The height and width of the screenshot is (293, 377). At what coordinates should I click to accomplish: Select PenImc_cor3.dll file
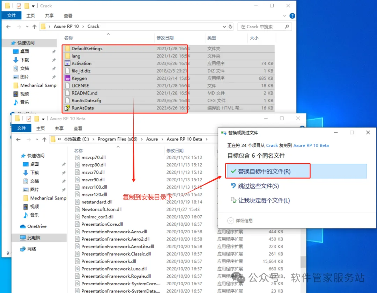(97, 217)
